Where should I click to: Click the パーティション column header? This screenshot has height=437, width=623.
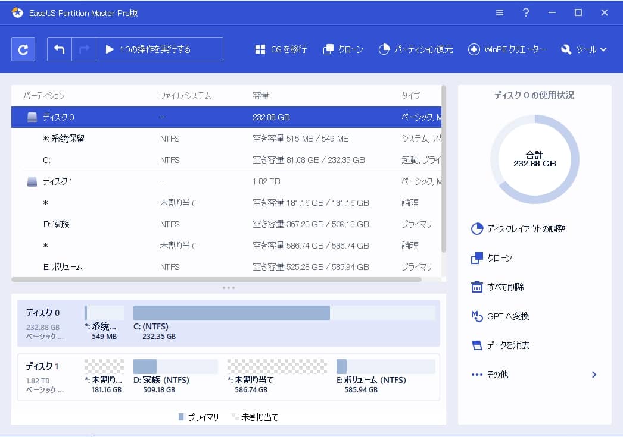pyautogui.click(x=43, y=96)
